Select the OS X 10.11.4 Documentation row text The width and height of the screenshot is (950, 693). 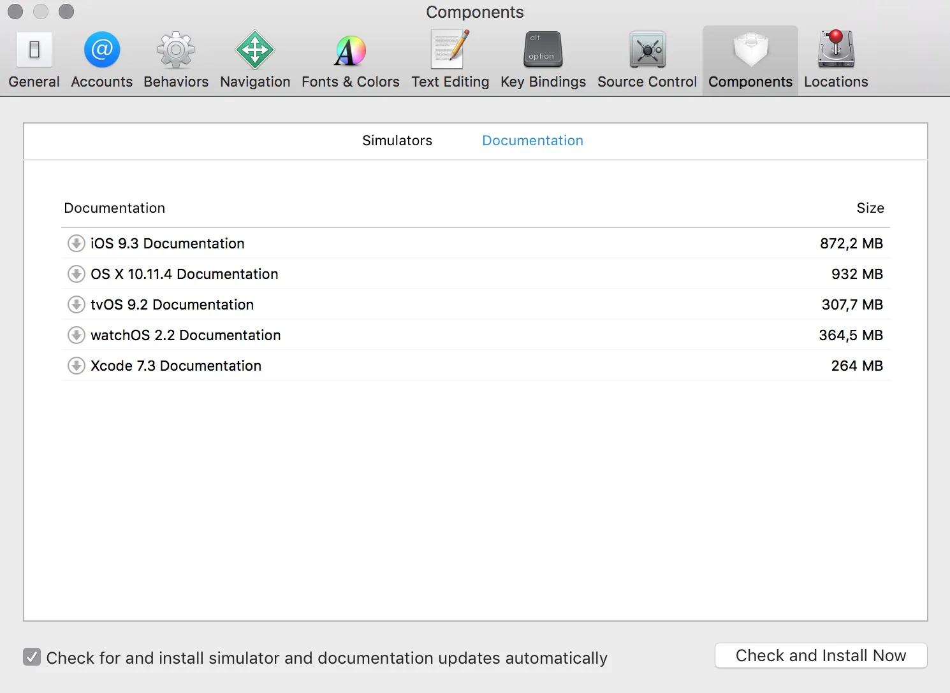point(184,274)
